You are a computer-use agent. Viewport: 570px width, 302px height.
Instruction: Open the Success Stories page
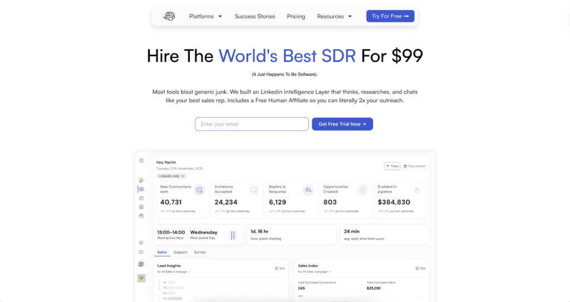(x=255, y=16)
